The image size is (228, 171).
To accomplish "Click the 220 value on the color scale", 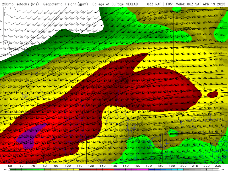I will tap(206, 166).
